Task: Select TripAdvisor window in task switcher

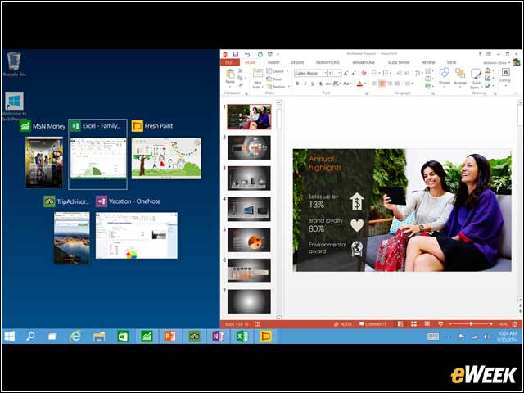Action: point(72,238)
